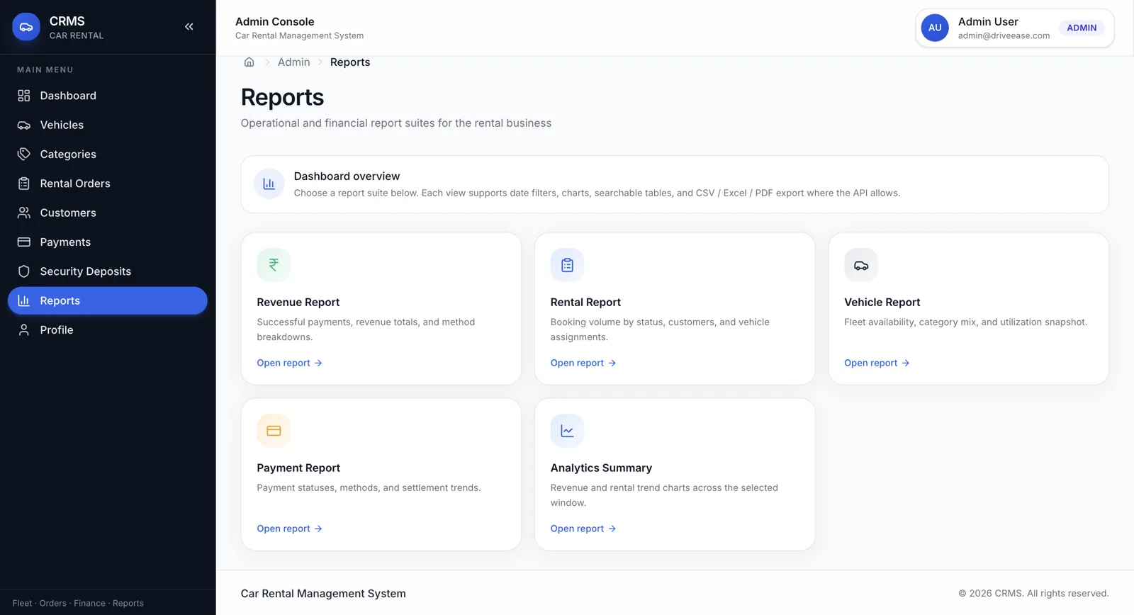1134x615 pixels.
Task: Select Customers in the sidebar menu
Action: pyautogui.click(x=108, y=213)
